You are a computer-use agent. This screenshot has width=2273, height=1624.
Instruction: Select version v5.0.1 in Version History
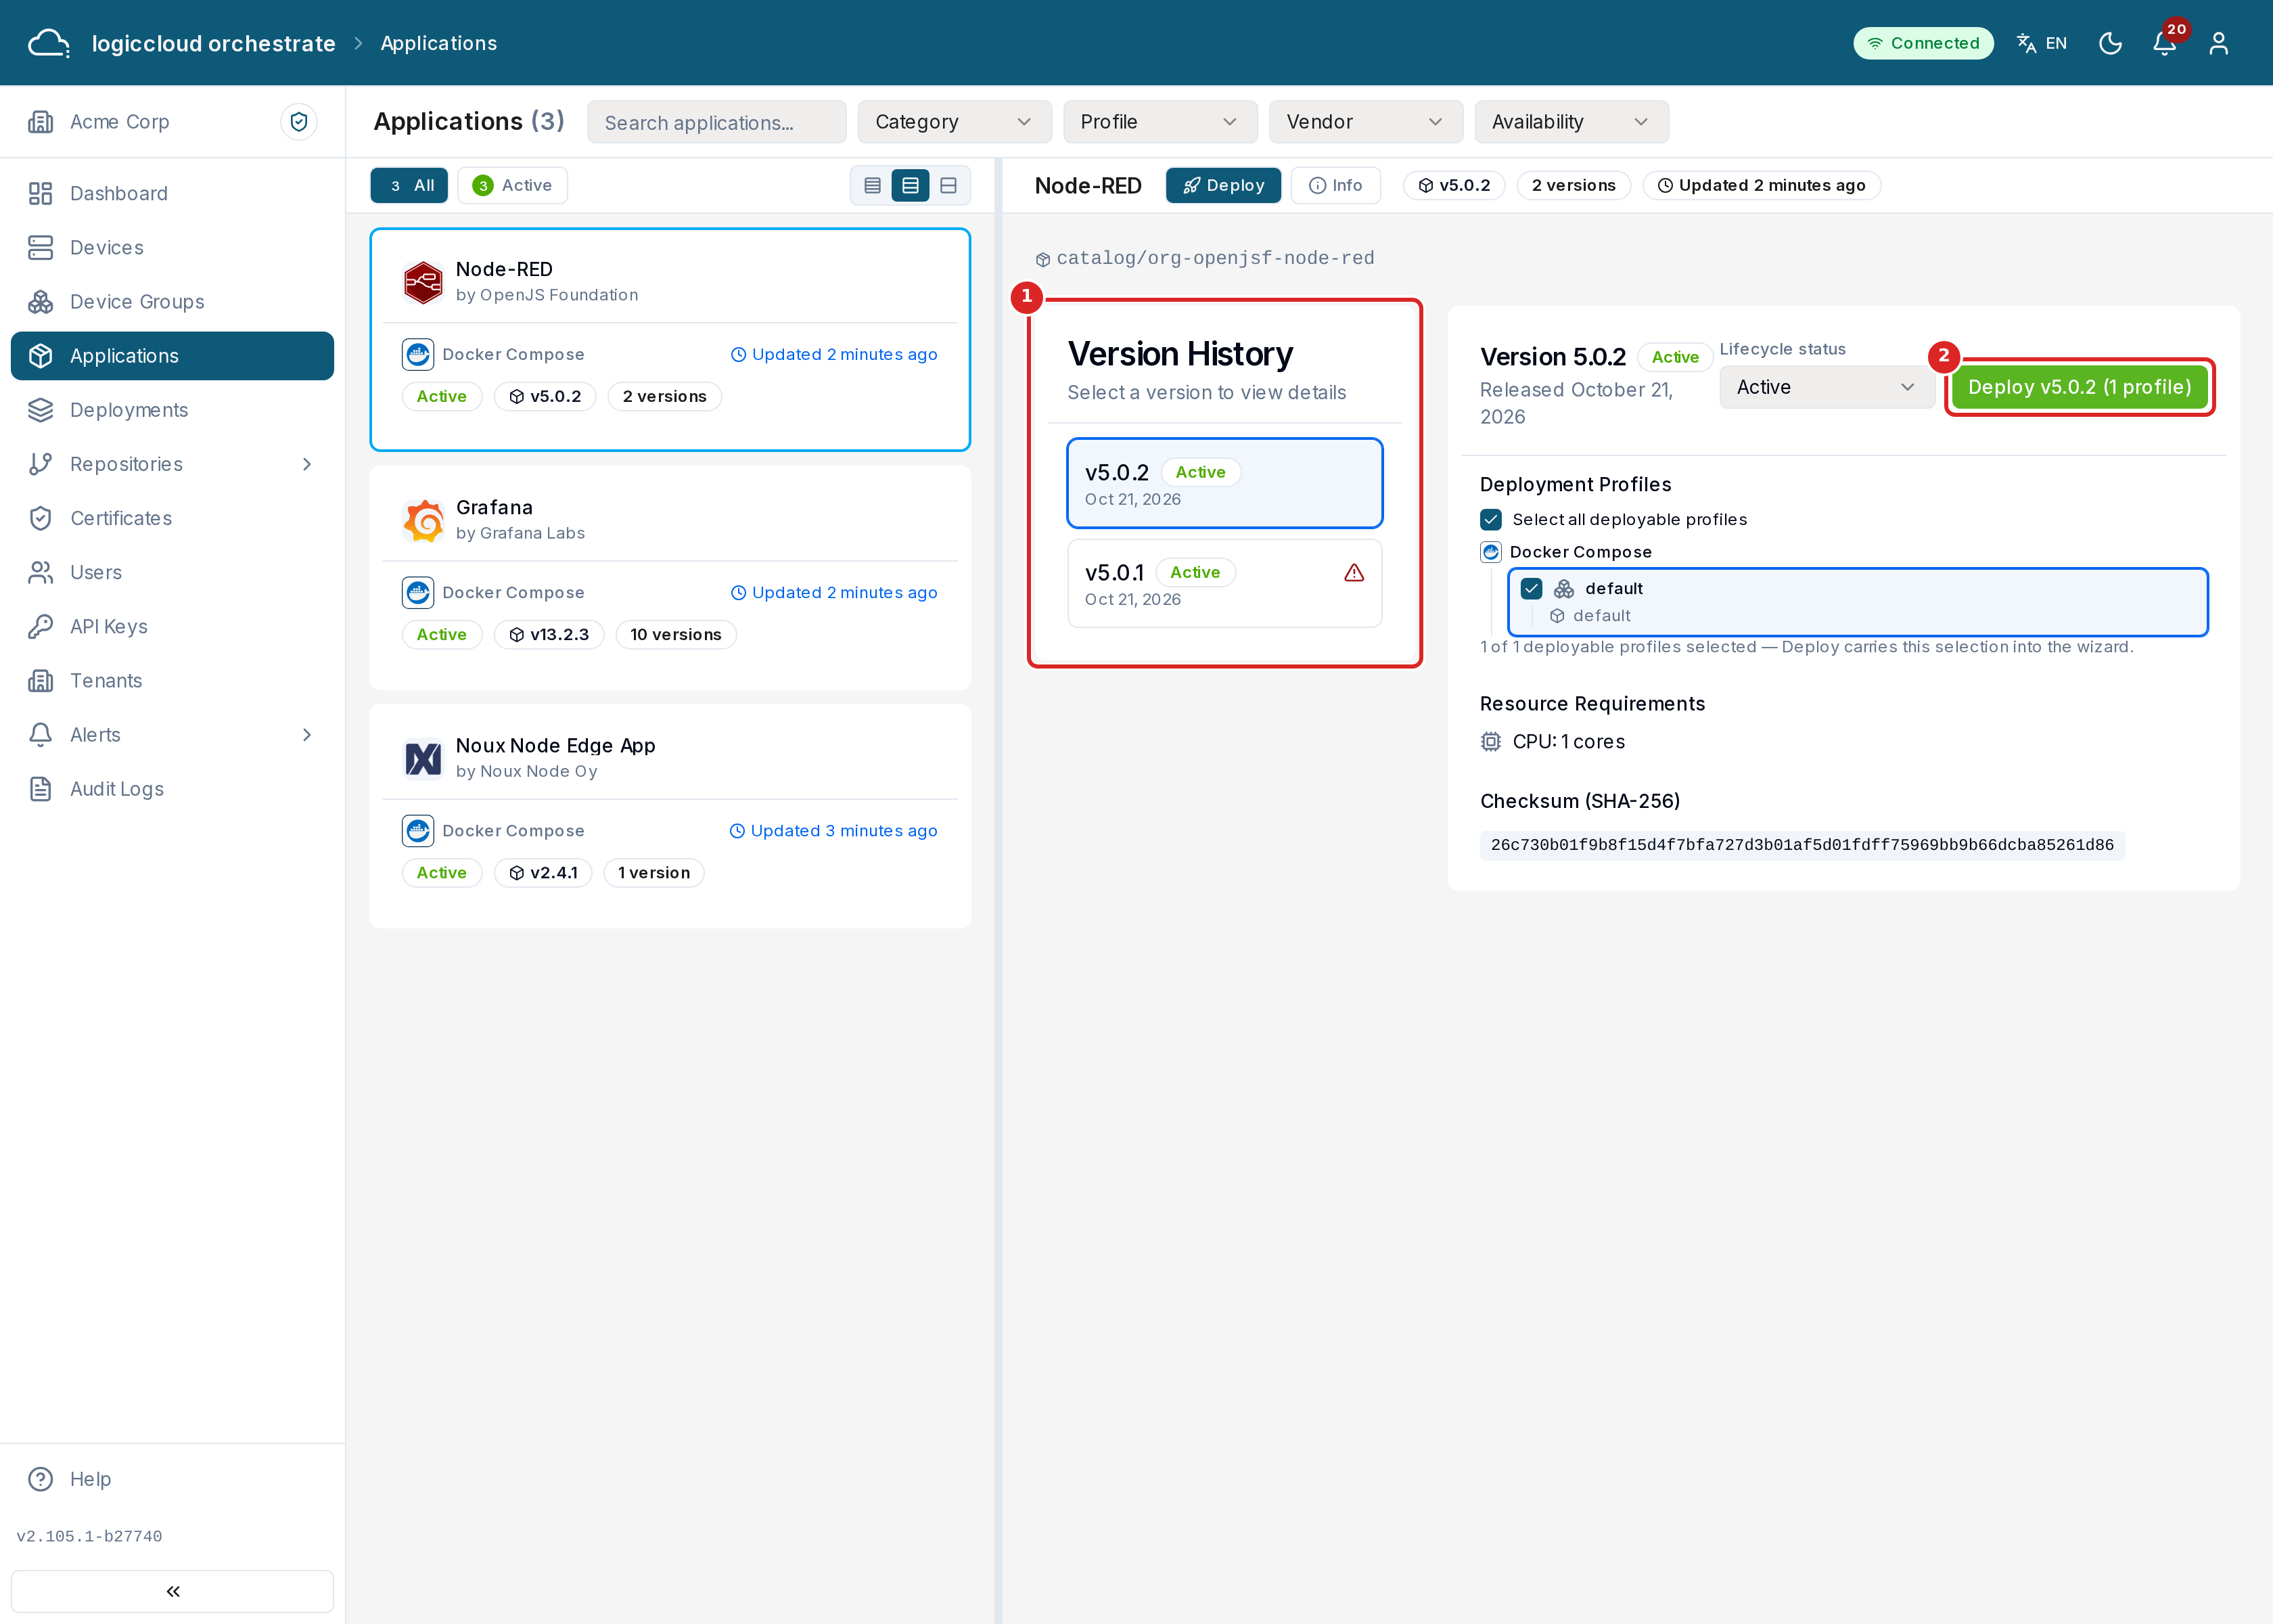point(1224,584)
